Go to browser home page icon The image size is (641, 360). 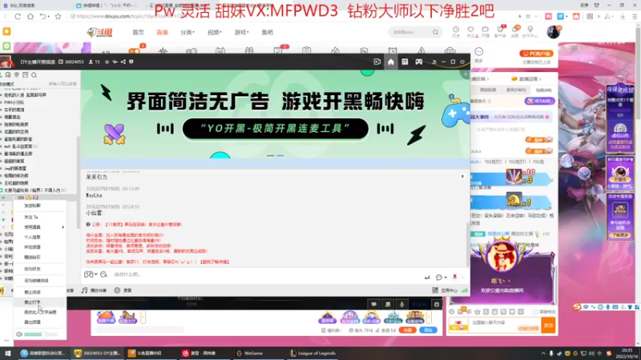coord(30,16)
